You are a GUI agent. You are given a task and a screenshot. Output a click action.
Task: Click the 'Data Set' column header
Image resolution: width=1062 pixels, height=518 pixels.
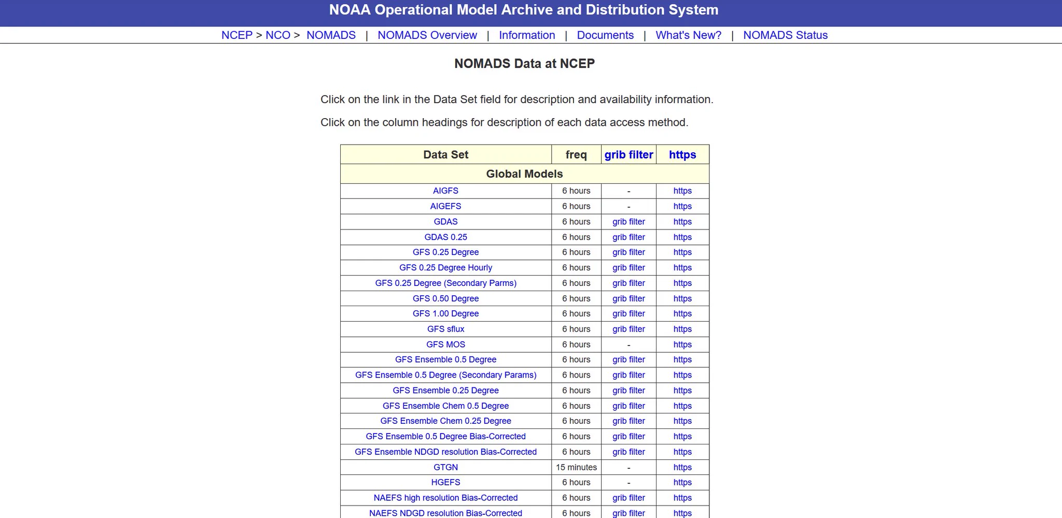[445, 154]
